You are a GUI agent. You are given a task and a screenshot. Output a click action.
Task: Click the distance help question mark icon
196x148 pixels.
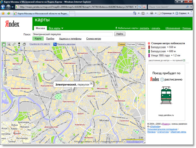point(184,61)
